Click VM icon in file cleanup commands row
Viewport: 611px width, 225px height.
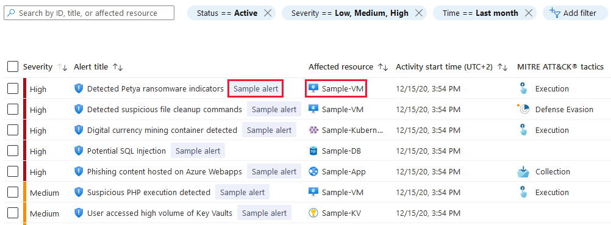pyautogui.click(x=313, y=109)
